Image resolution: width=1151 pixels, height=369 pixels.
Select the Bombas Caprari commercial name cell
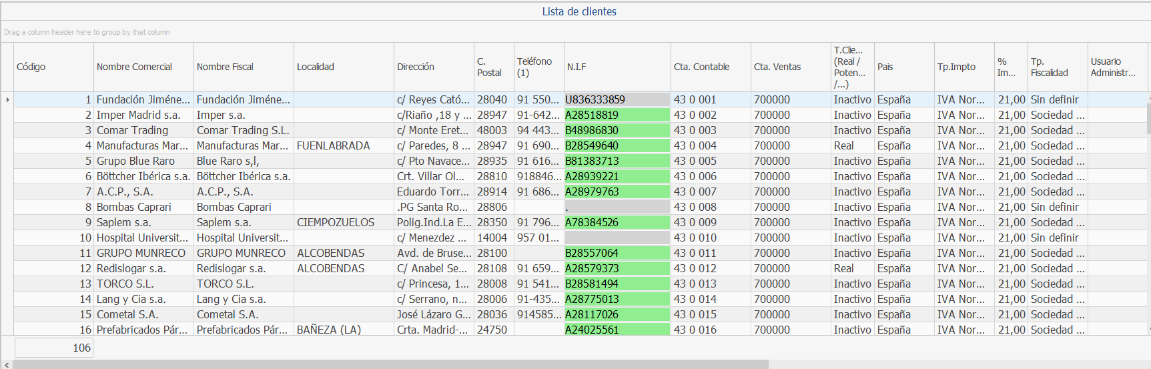(134, 207)
